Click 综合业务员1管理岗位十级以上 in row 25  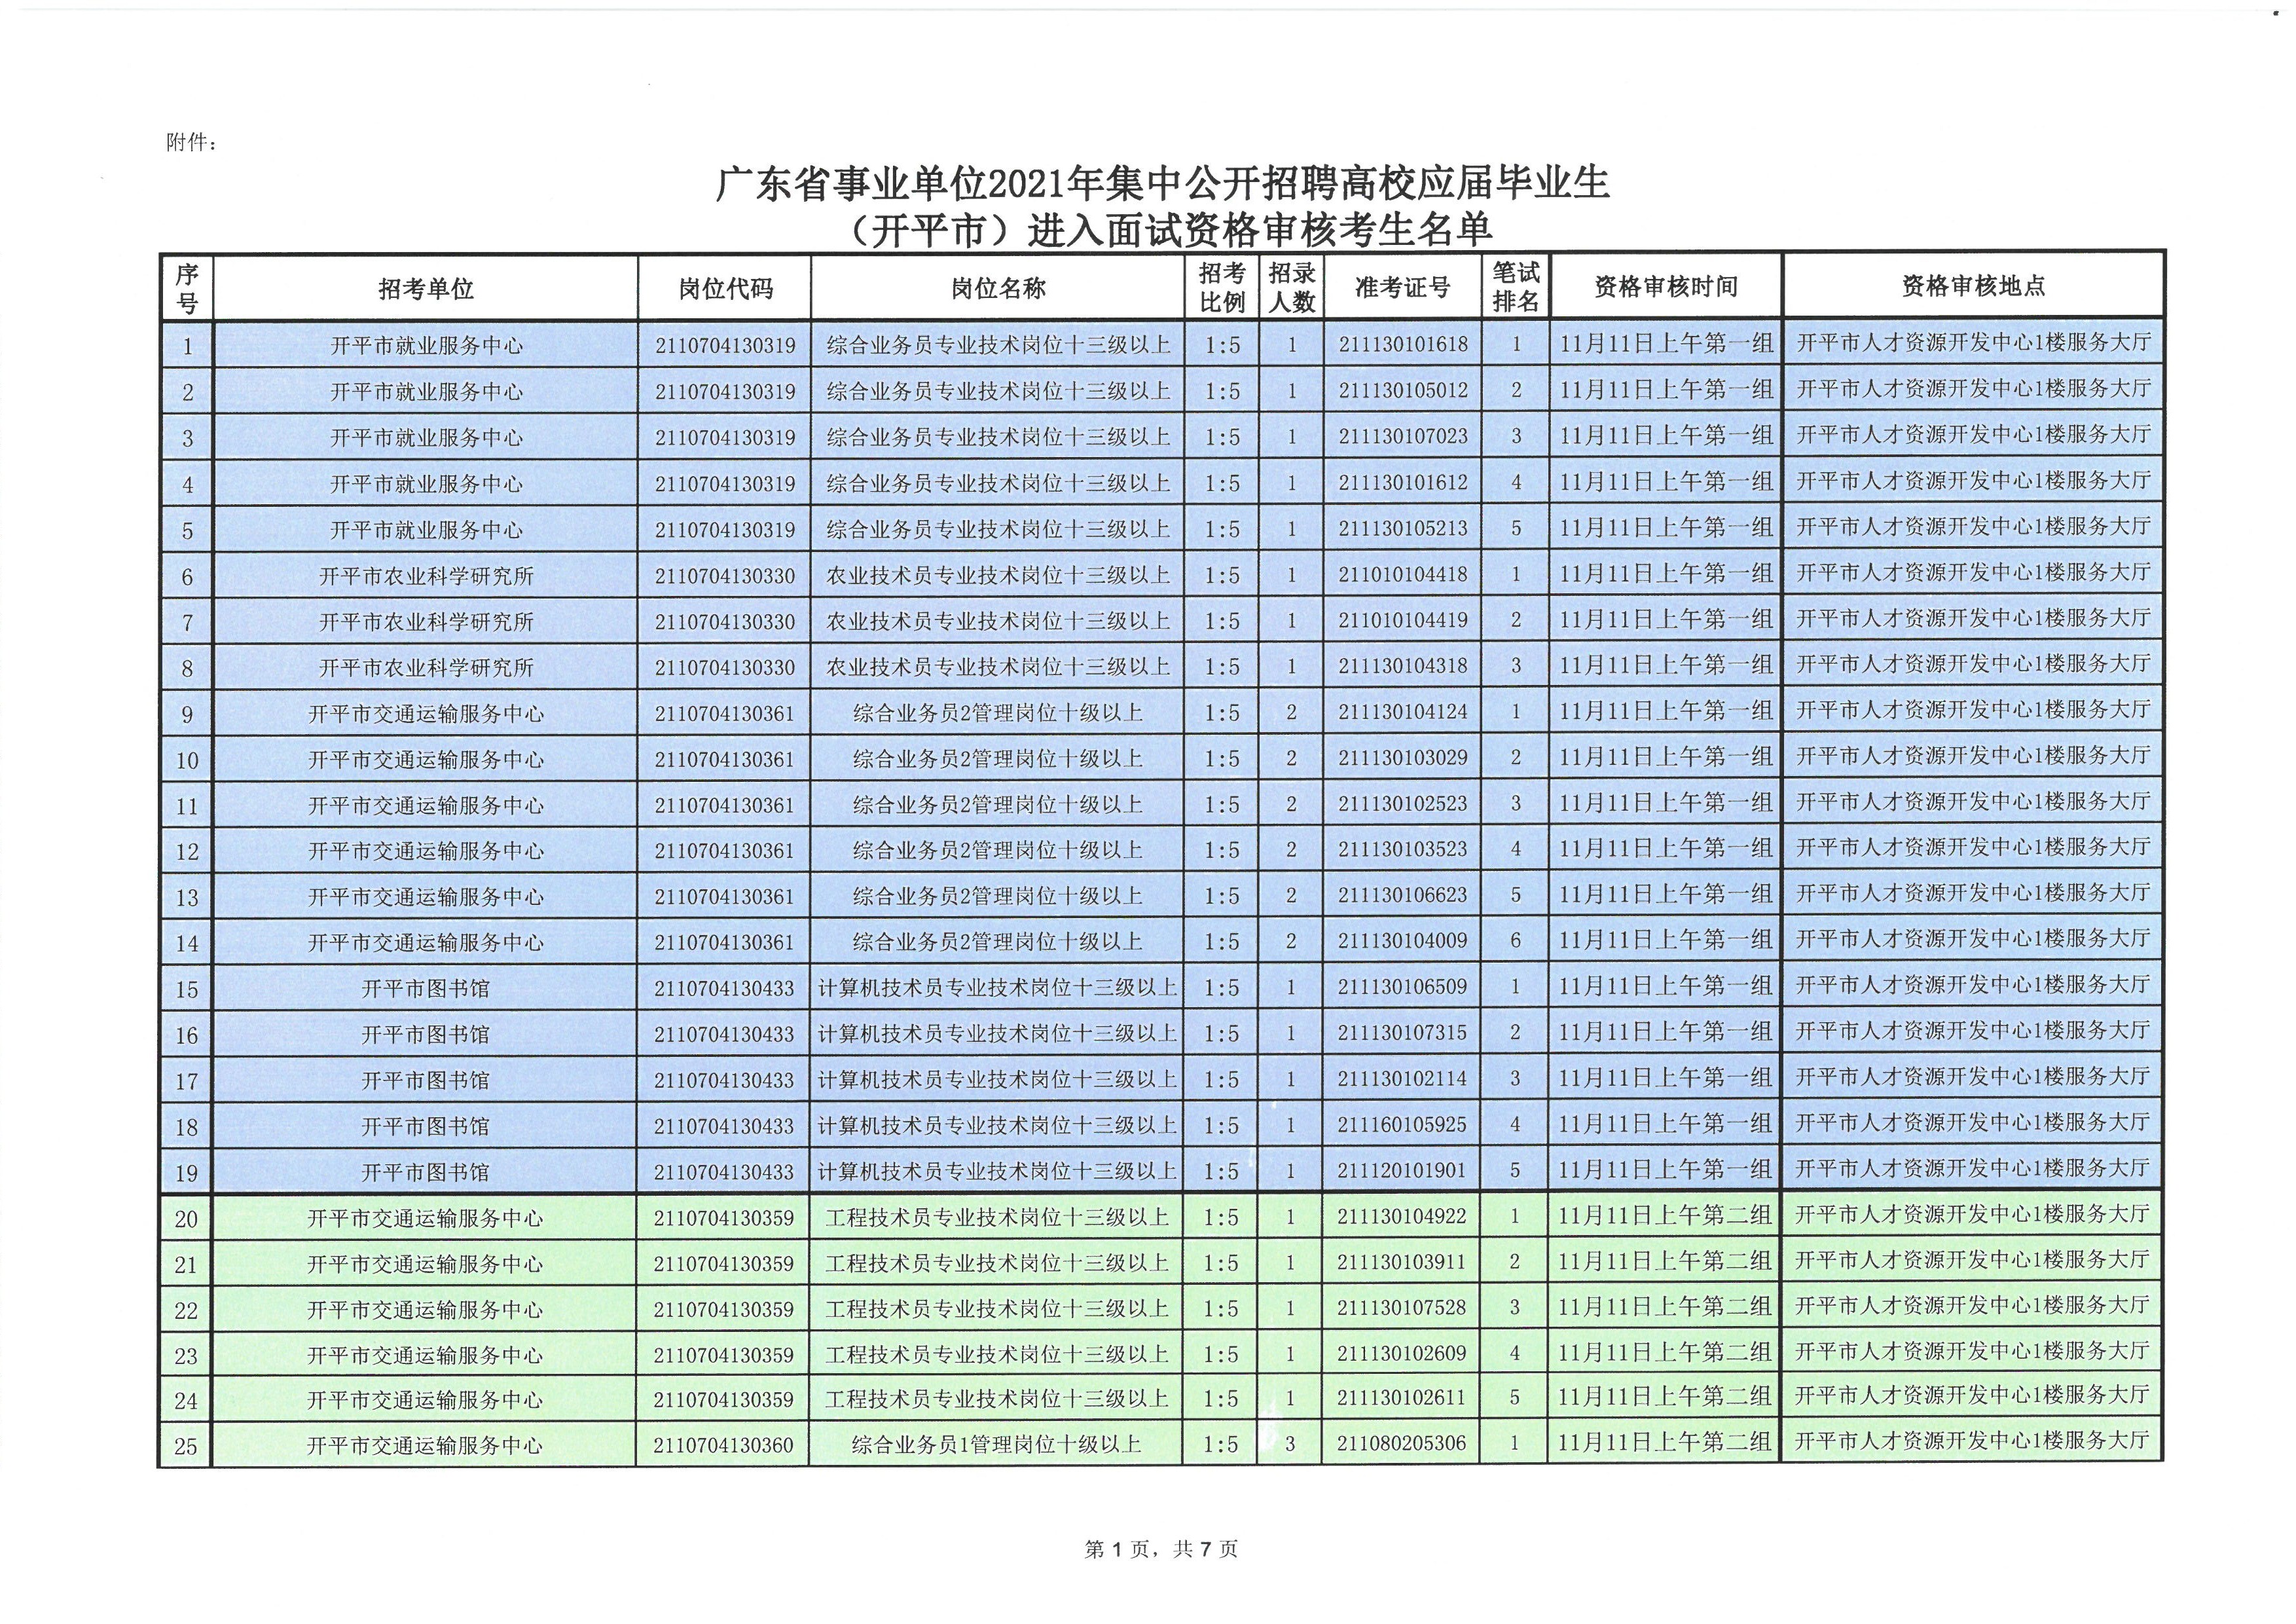(996, 1445)
